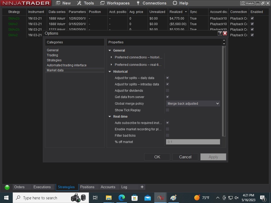Open Microsoft Store from taskbar
This screenshot has height=203, width=271.
(x=134, y=198)
